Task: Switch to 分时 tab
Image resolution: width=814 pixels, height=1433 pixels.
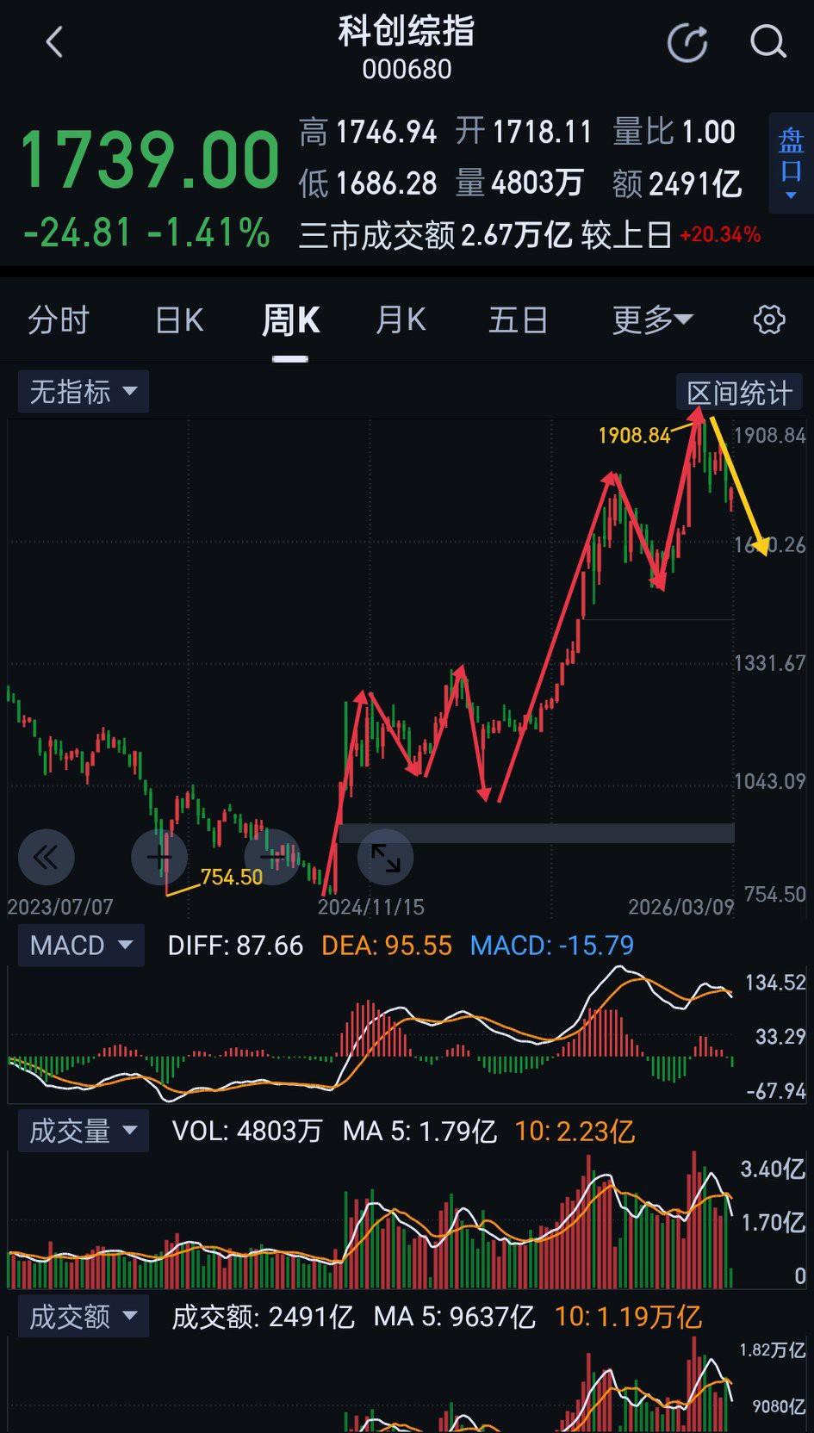Action: [x=59, y=320]
